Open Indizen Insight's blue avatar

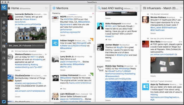point(55,43)
